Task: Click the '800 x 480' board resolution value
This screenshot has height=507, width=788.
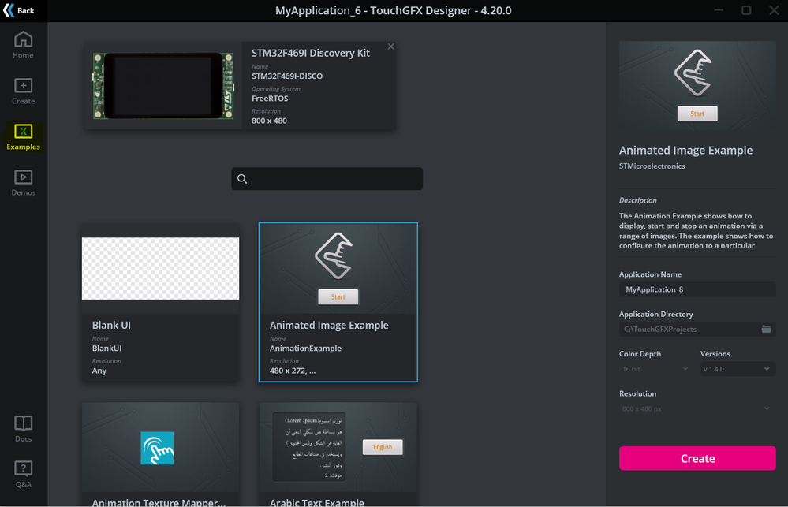Action: (x=269, y=121)
